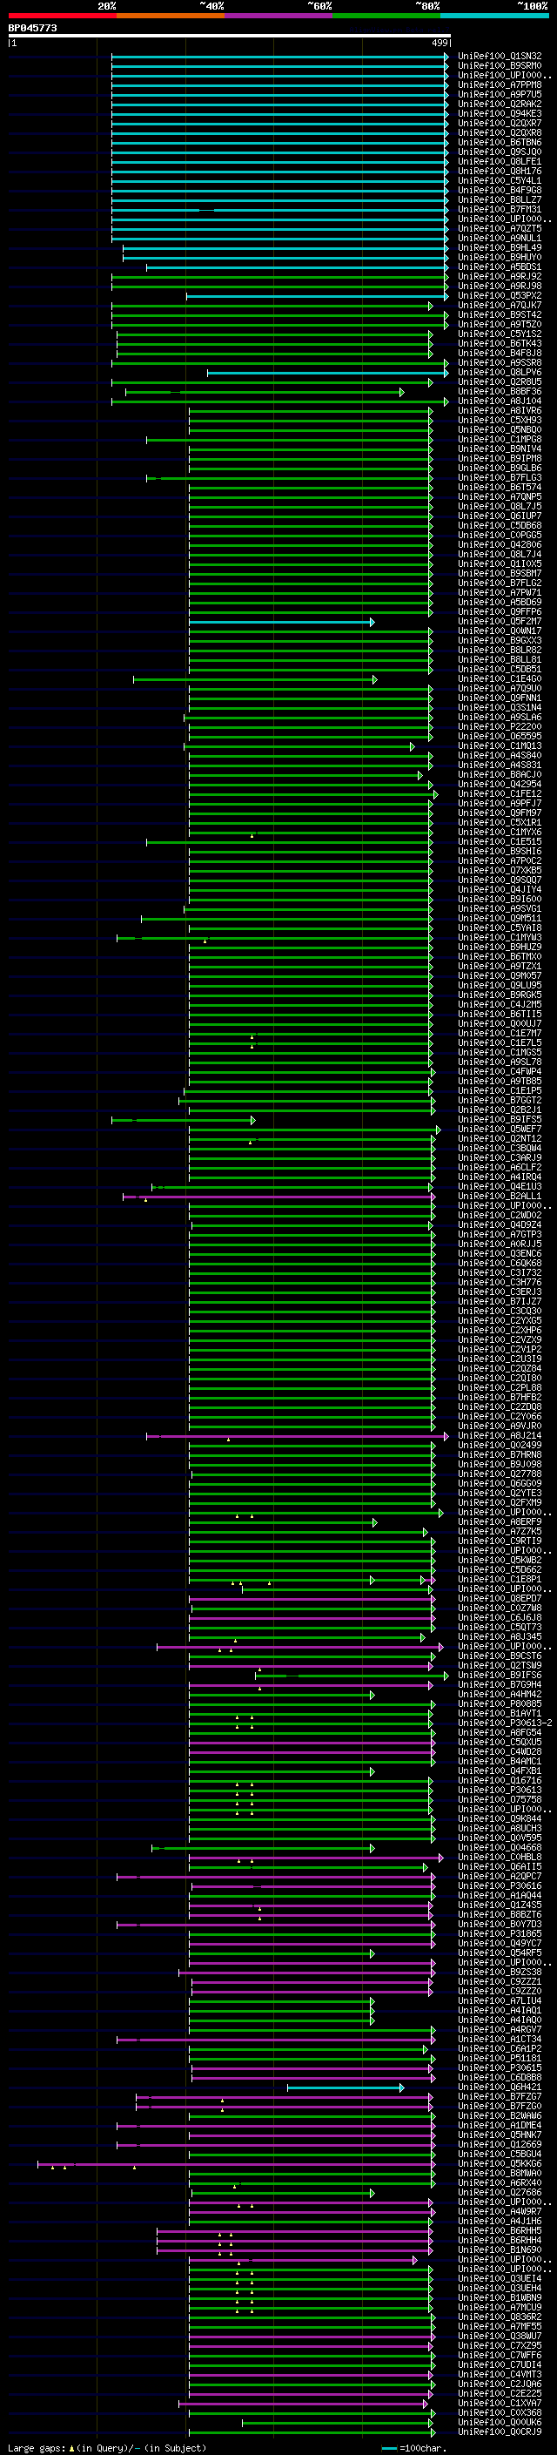The width and height of the screenshot is (557, 2455).
Task: Select the UniRef100_Q02499 label
Action: pos(500,1445)
